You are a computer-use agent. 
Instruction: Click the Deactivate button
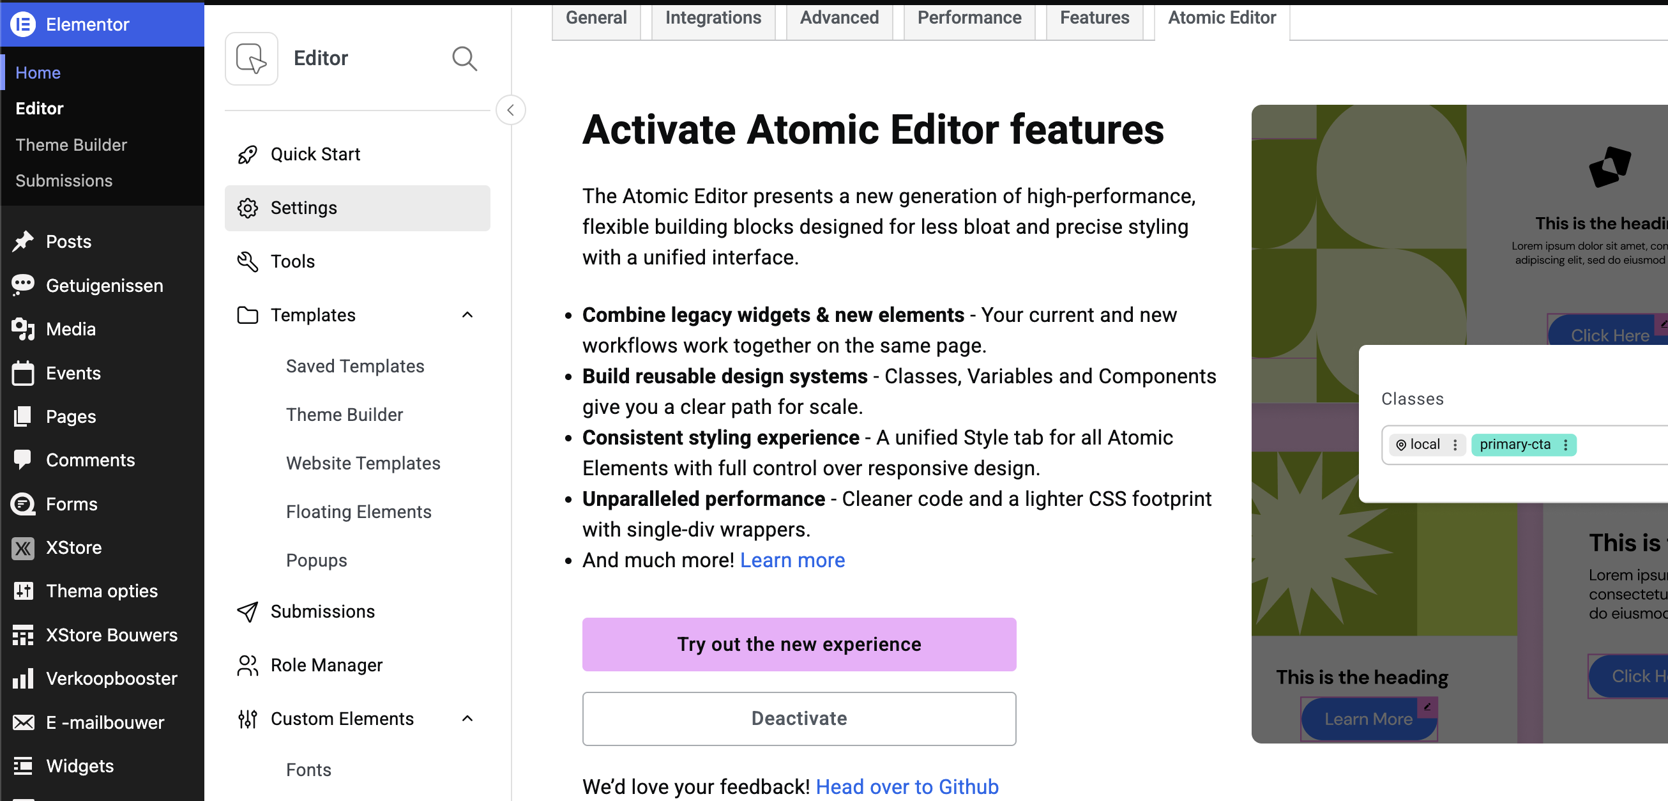tap(799, 719)
